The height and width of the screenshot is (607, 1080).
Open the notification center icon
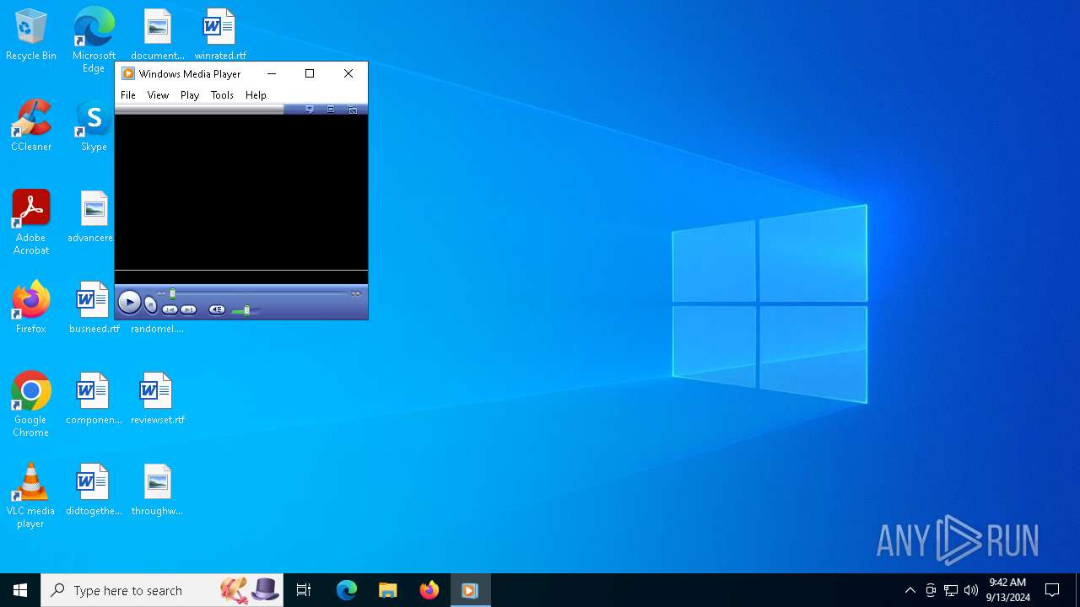(1052, 590)
